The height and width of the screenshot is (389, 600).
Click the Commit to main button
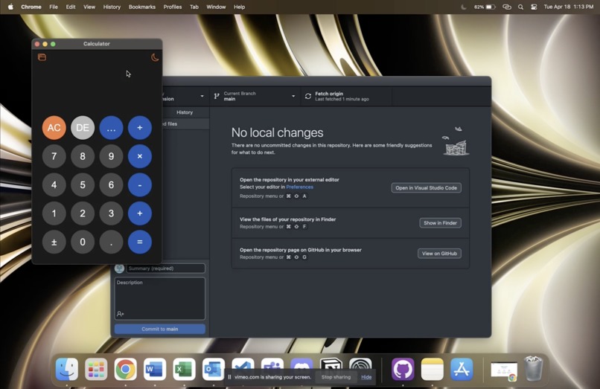click(160, 329)
